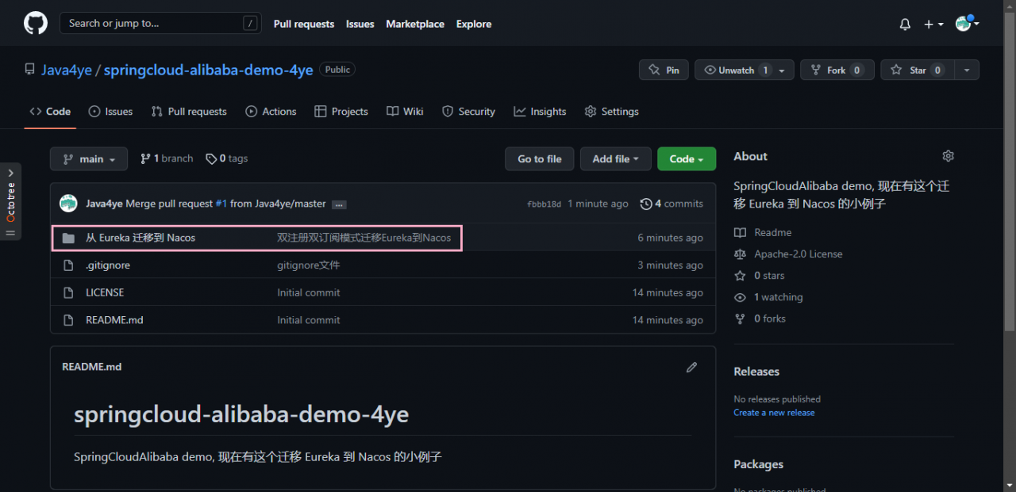Screen dimensions: 1016x492
Task: Expand the Unwatch dropdown arrow
Action: tap(782, 71)
